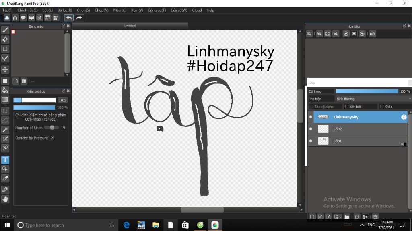Viewport: 412px width, 231px height.
Task: Select the Bucket fill tool
Action: (x=5, y=90)
